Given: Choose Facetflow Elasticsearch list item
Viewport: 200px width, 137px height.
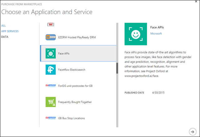Looking at the screenshot, I should pyautogui.click(x=72, y=70).
